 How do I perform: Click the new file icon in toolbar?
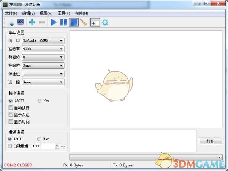tap(11, 22)
